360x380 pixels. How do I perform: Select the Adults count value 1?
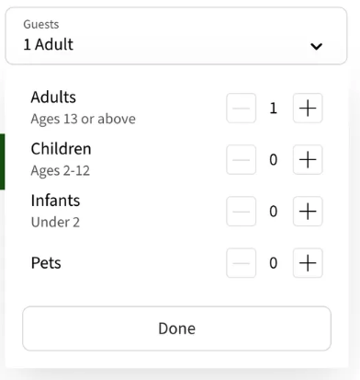click(274, 109)
